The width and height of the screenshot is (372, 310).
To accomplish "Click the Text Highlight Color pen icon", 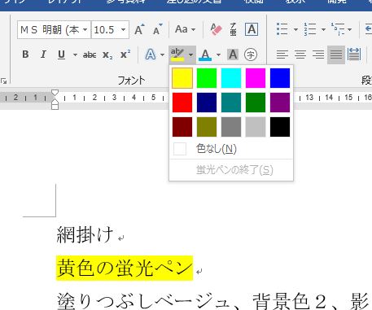I will (x=177, y=55).
